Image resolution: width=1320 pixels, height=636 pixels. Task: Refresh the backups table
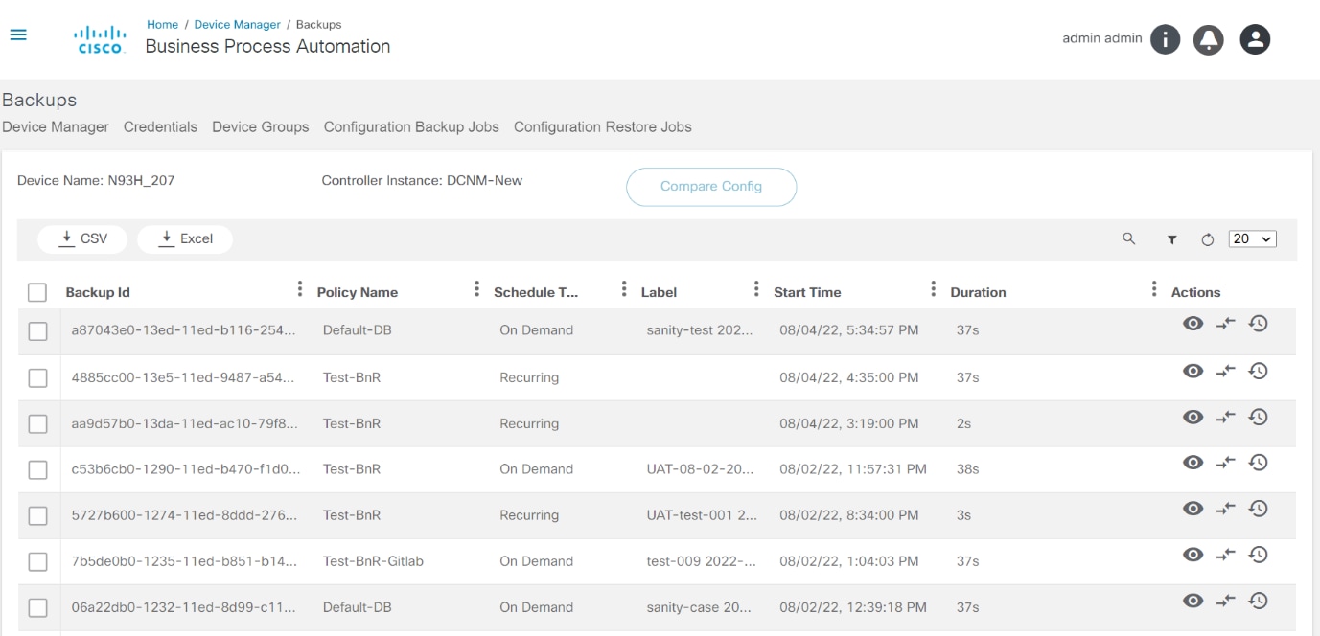[x=1207, y=240]
